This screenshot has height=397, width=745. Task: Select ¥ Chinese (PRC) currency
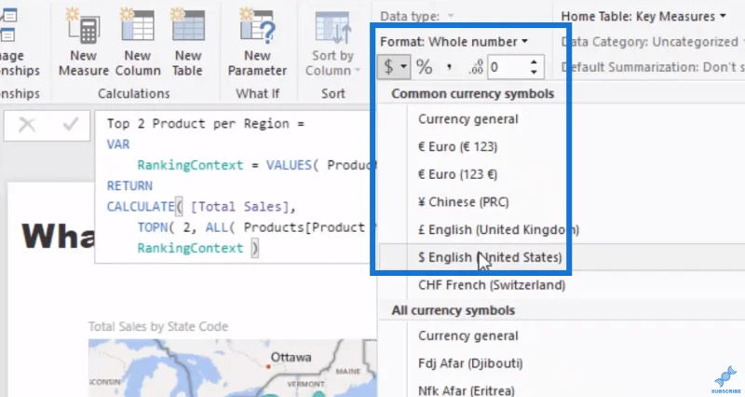[x=463, y=201]
